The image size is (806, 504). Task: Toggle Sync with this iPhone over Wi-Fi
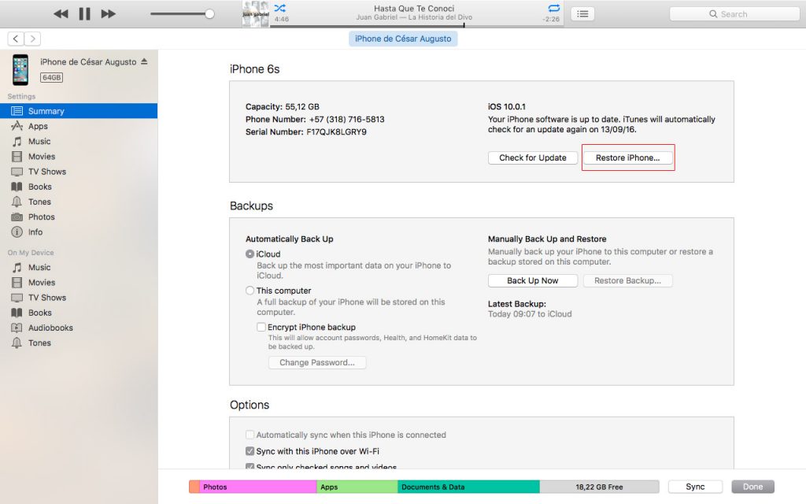[x=250, y=451]
